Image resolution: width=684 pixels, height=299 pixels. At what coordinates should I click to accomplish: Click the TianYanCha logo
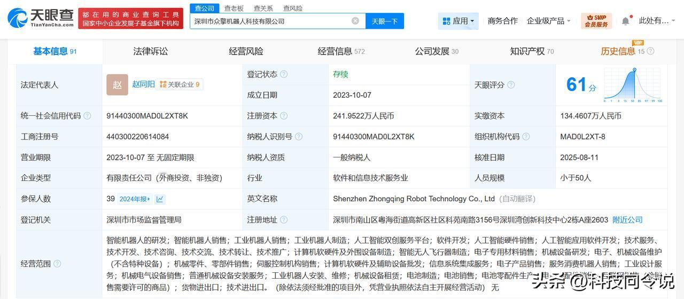[x=41, y=18]
